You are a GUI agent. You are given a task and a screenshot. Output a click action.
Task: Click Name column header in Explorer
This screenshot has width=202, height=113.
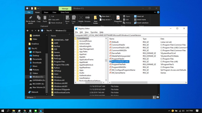tap(53, 36)
